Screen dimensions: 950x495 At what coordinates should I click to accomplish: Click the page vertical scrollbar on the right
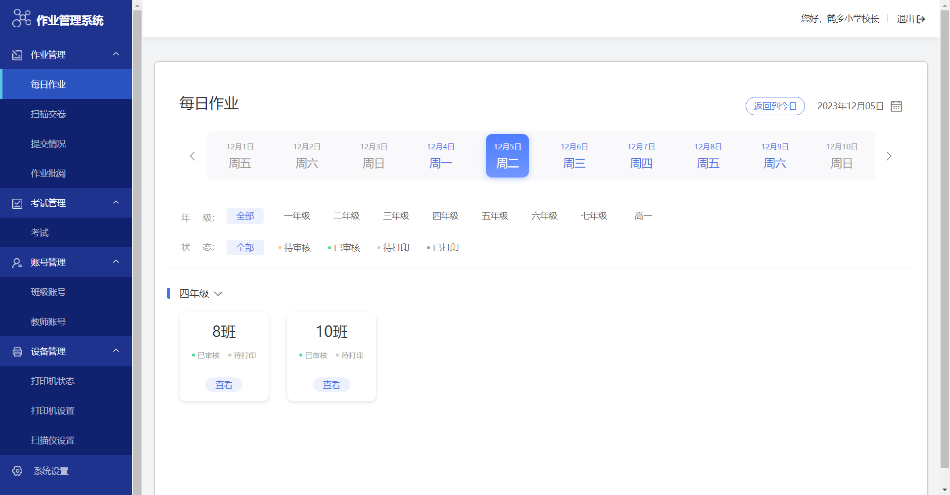tap(945, 237)
